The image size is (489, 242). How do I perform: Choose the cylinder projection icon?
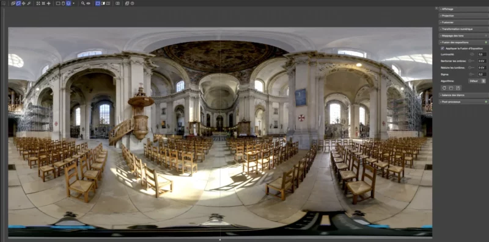pos(64,4)
